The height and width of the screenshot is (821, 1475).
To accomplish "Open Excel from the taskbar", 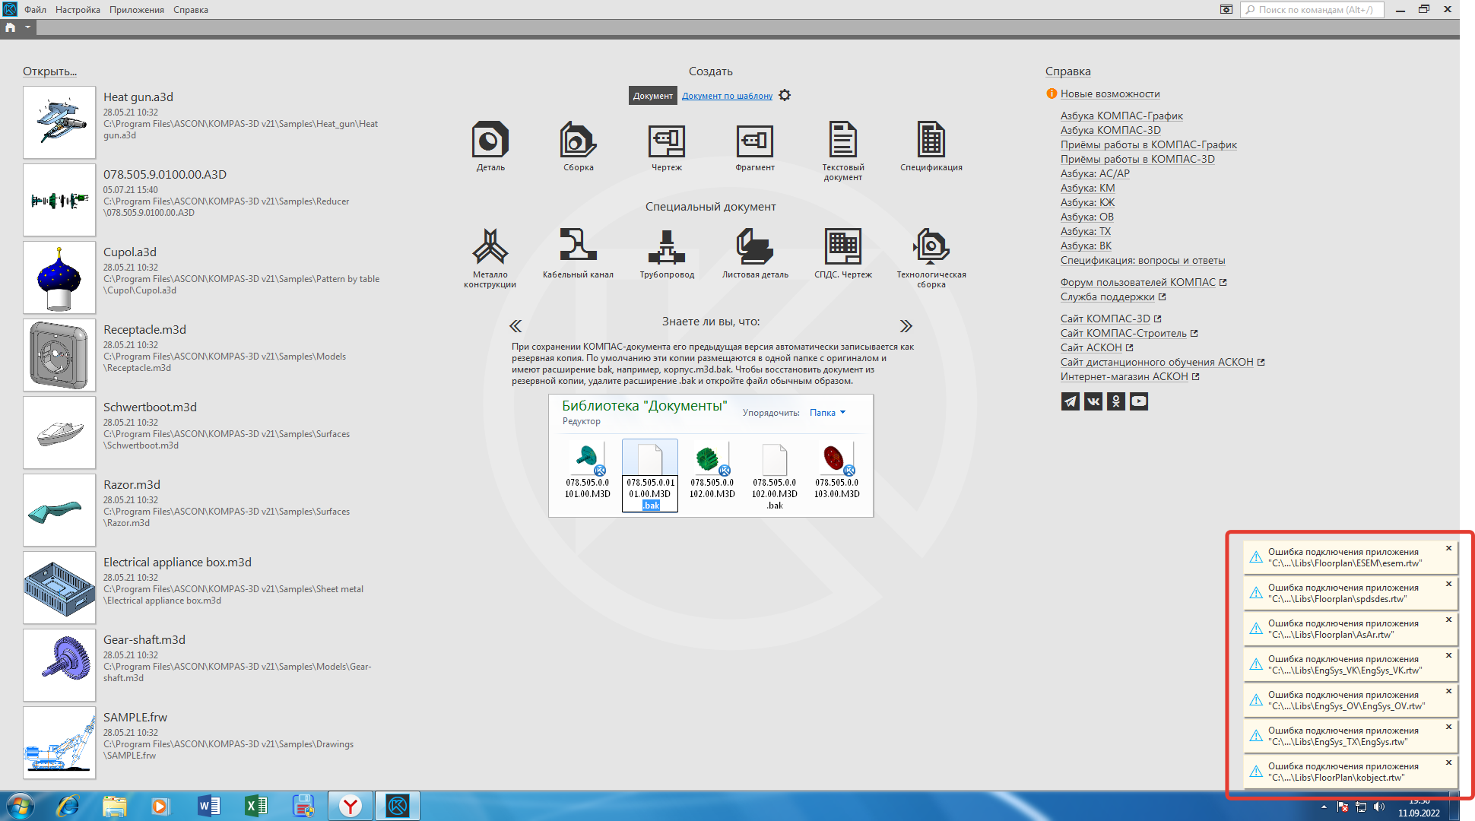I will [256, 806].
